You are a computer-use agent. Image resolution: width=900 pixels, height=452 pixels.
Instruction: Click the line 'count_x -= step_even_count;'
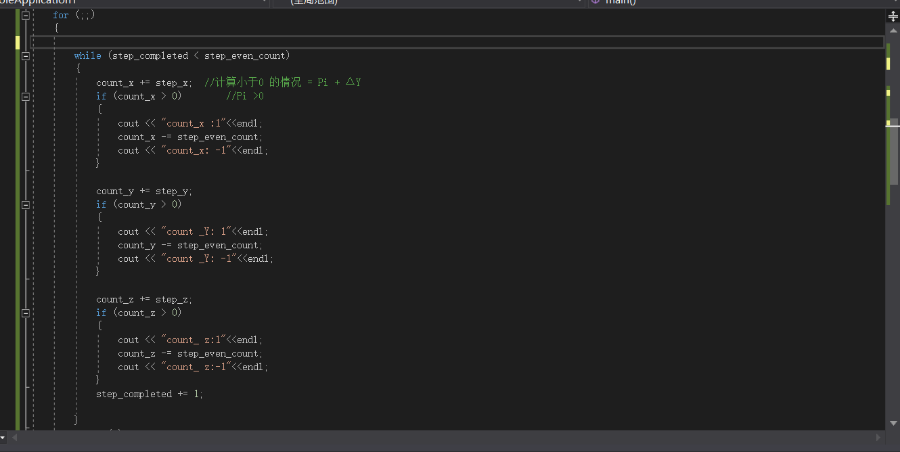(x=190, y=137)
